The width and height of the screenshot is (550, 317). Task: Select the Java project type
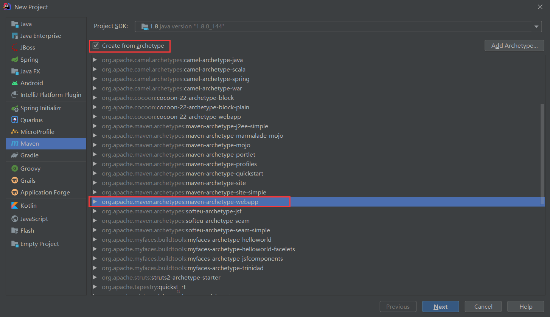click(46, 24)
